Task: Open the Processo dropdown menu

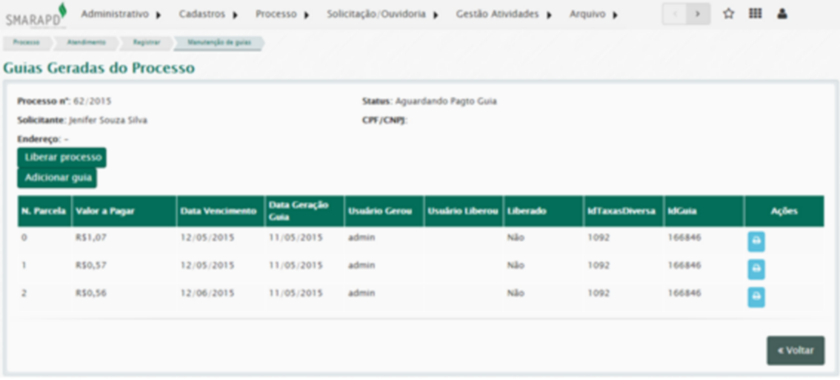Action: (x=282, y=14)
